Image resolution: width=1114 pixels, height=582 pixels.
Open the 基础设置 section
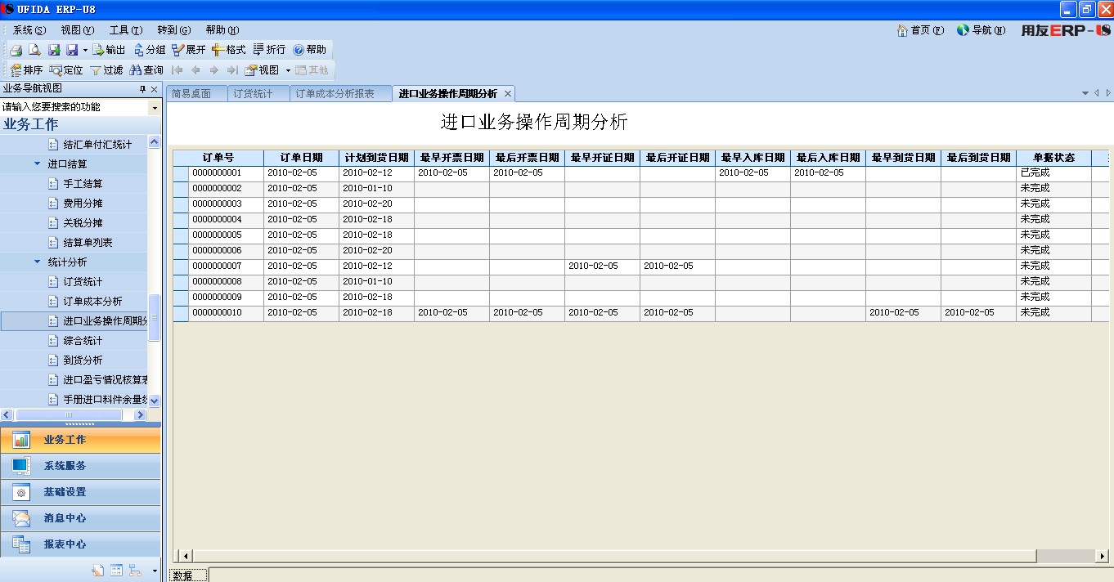[80, 492]
